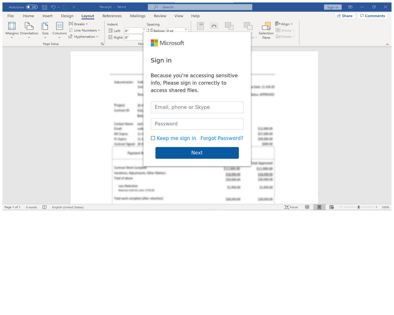Image resolution: width=394 pixels, height=315 pixels.
Task: Click the Position icon in Arrange group
Action: [x=200, y=26]
